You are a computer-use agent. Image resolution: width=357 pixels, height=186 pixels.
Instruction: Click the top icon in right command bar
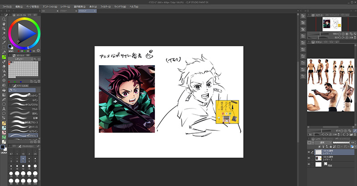point(303,16)
